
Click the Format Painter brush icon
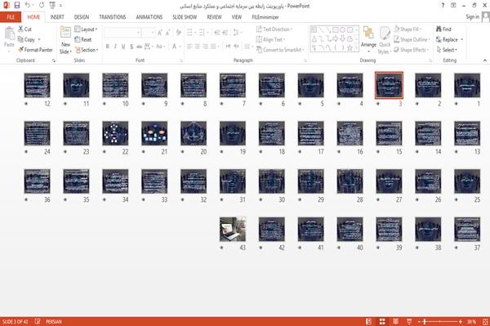pos(21,50)
